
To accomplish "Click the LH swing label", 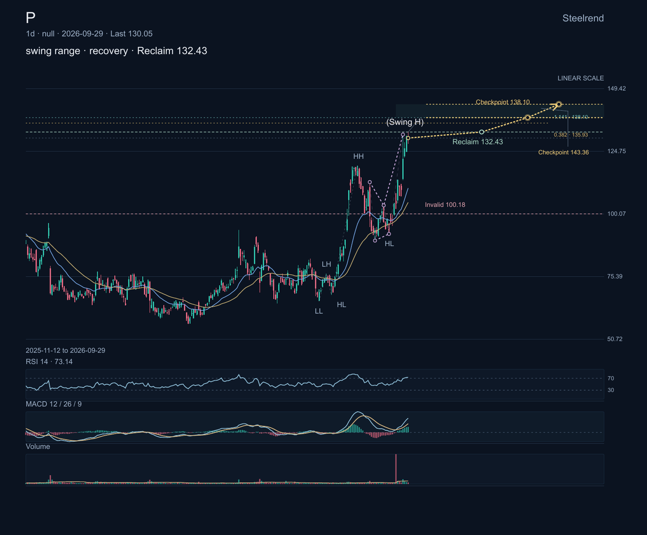I will pyautogui.click(x=326, y=264).
